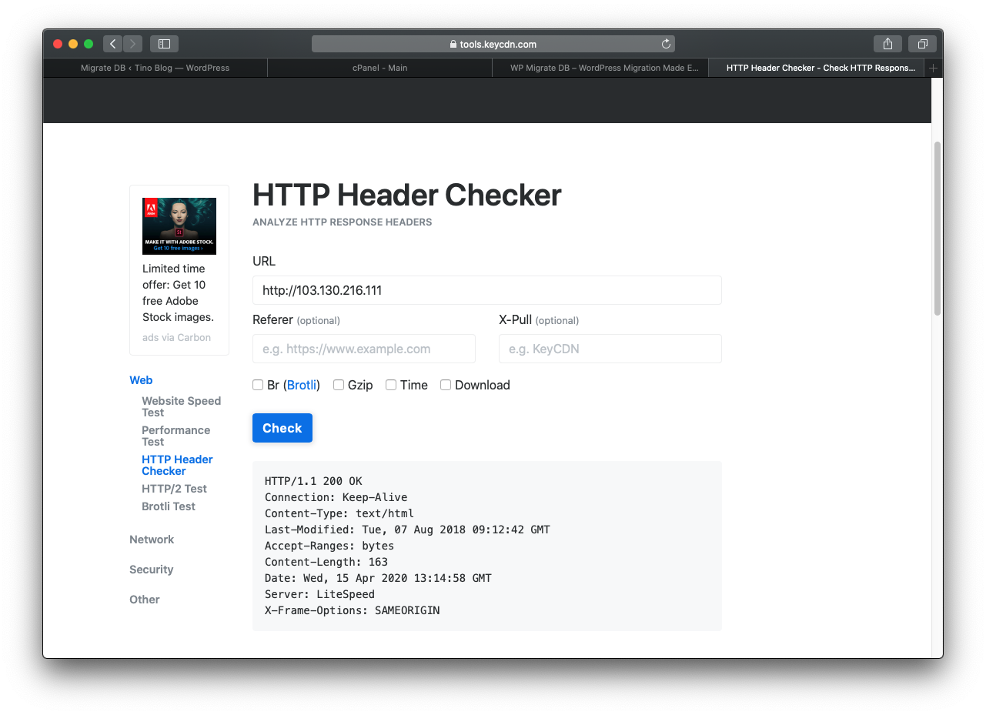Toggle the Safari sidebar button
The image size is (986, 715).
point(164,44)
